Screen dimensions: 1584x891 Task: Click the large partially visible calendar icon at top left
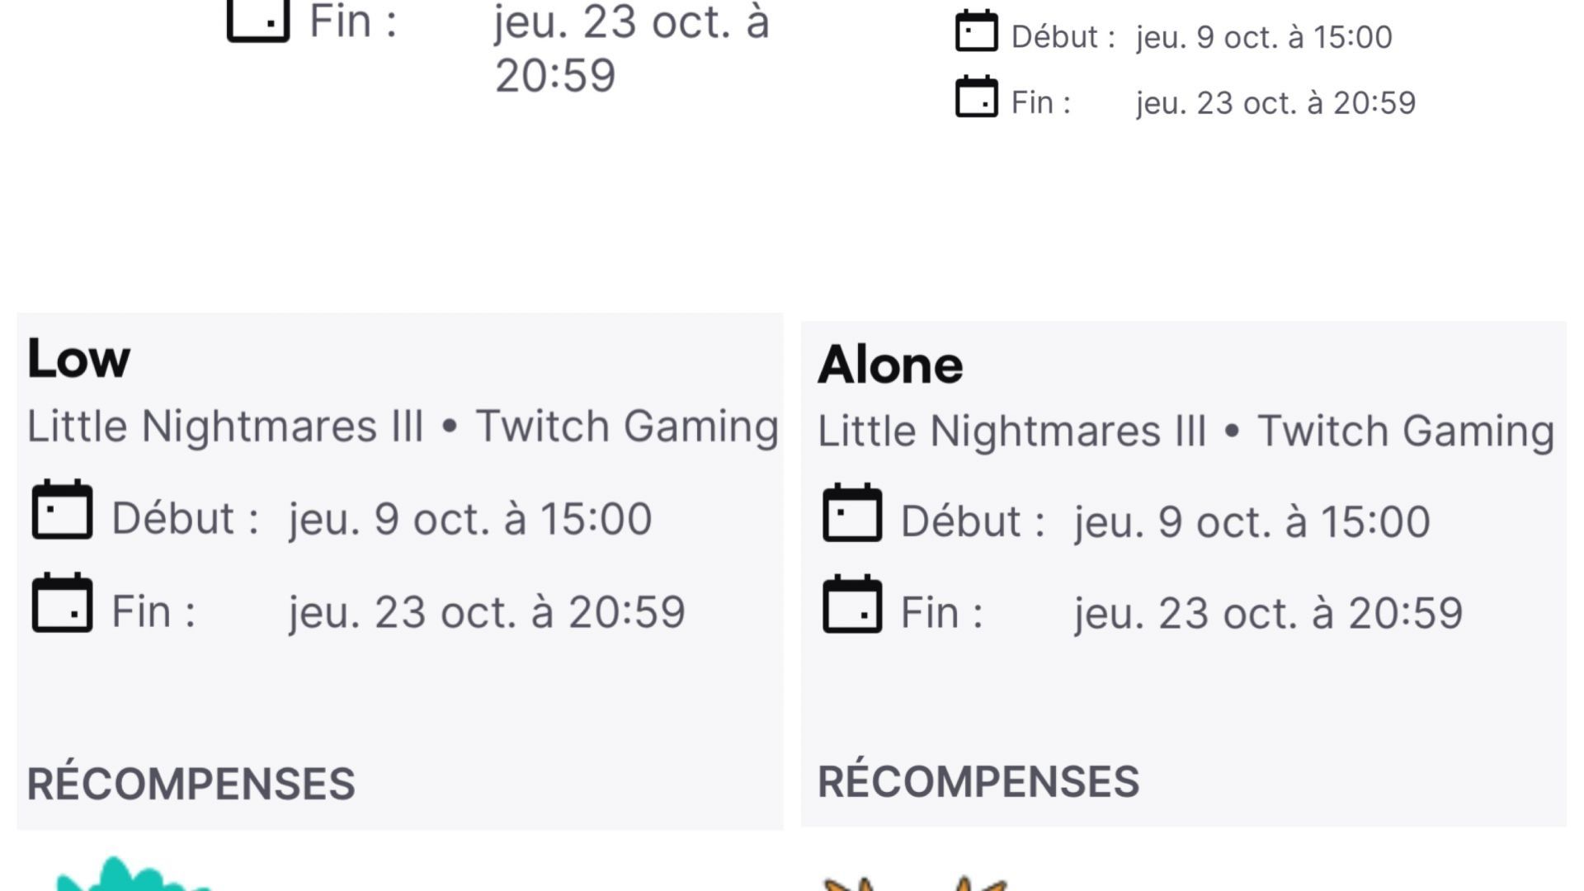point(258,20)
